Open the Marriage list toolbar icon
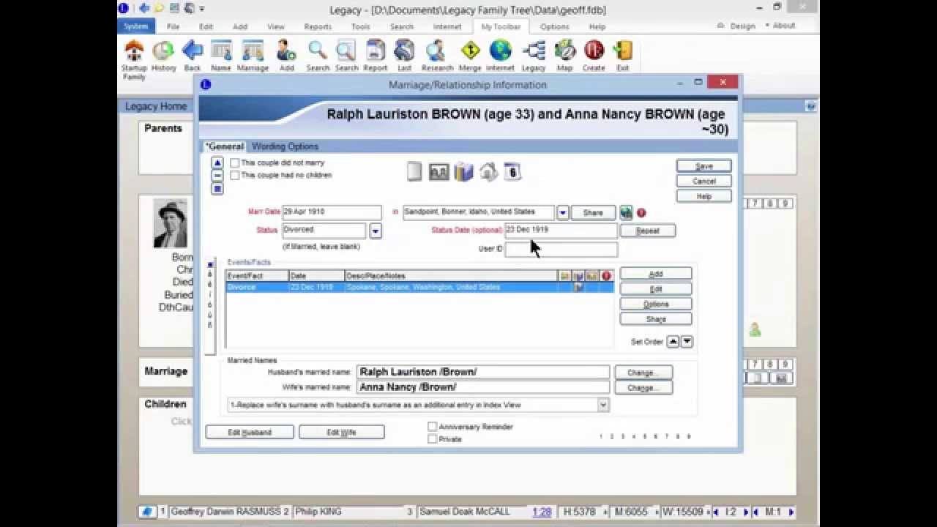937x527 pixels. click(253, 56)
